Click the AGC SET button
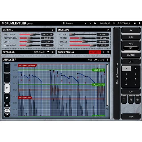The height and width of the screenshot is (142, 142). 131,48
